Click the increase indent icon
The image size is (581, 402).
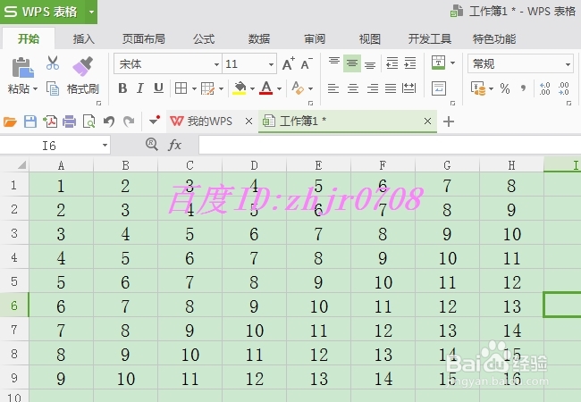click(x=409, y=63)
